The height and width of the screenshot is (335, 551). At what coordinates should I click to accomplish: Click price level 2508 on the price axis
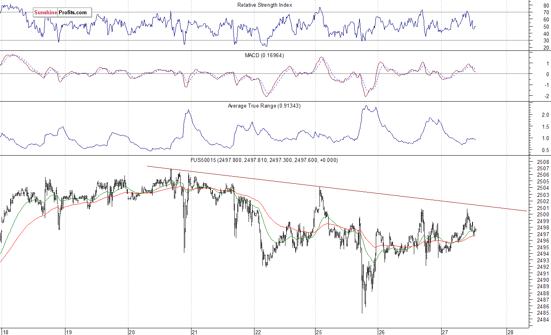pos(543,162)
